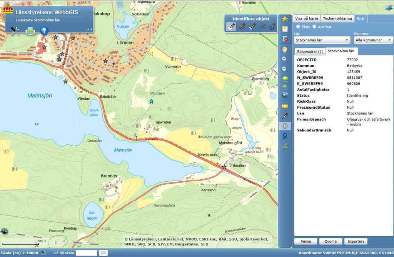Activate the pan hand tool

click(x=285, y=50)
